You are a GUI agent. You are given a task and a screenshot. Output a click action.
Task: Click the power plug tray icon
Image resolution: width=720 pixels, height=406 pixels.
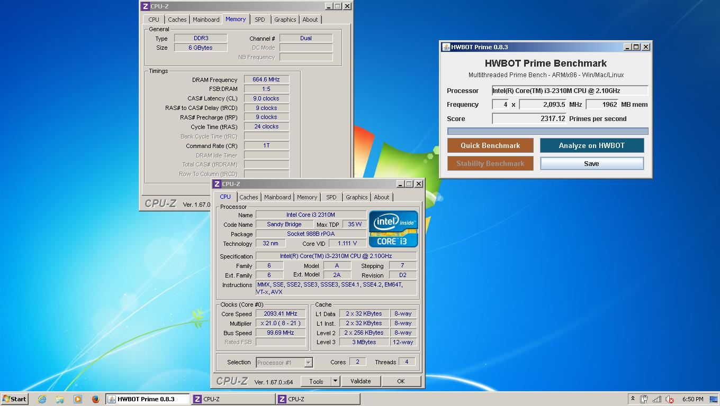(644, 399)
